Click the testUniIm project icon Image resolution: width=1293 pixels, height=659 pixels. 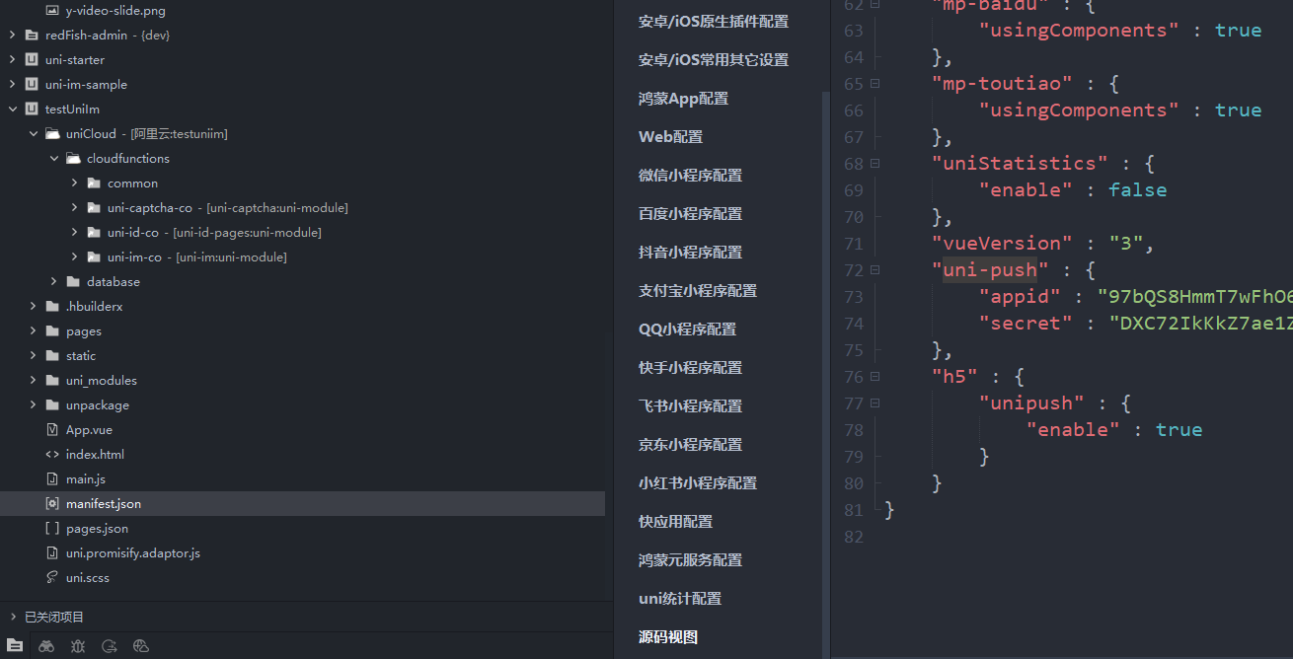32,109
